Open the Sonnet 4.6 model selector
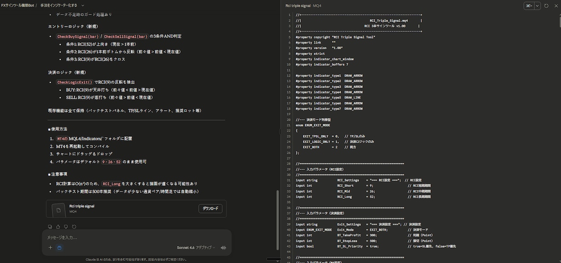This screenshot has width=561, height=263. click(x=196, y=247)
